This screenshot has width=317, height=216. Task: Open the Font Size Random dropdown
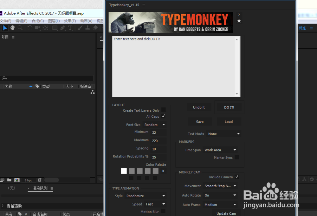tap(155, 125)
